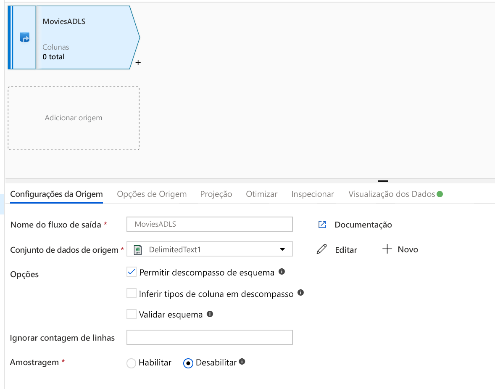The height and width of the screenshot is (389, 495).
Task: Click the info icon beside Permitir descompasso de esquema
Action: (x=282, y=272)
